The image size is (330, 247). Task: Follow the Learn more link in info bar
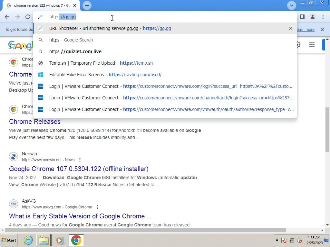point(306,30)
